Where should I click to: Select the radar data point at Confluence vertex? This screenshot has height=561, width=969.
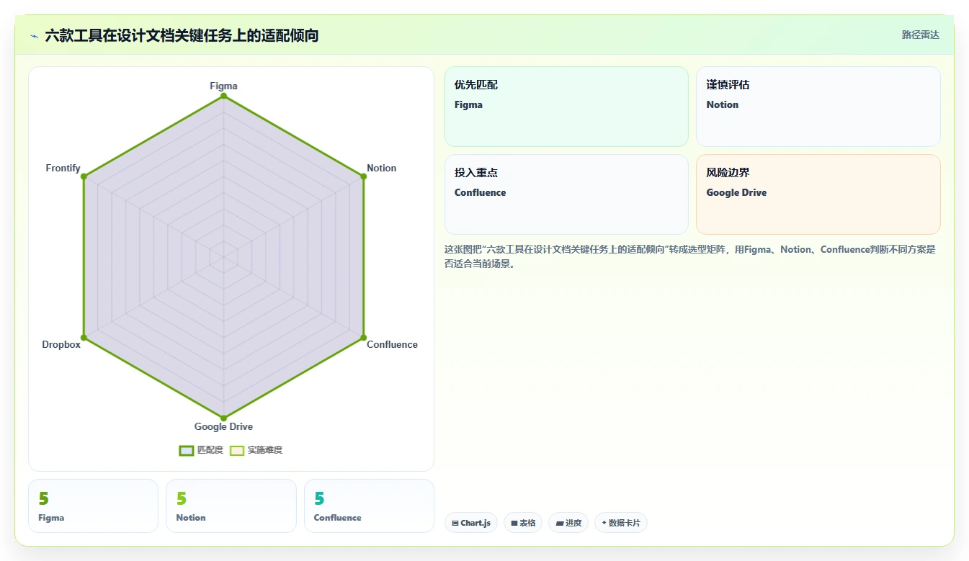coord(363,337)
